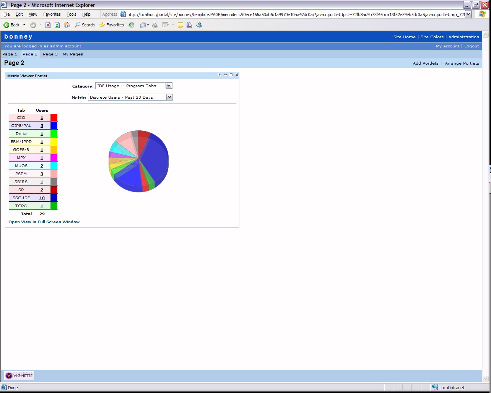Open the address bar dropdown arrow
491x393 pixels.
[468, 14]
